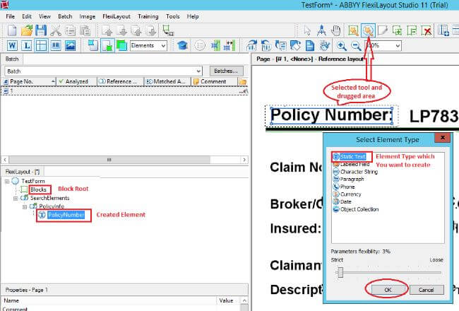The image size is (459, 311).
Task: Open the Help menu
Action: point(193,16)
